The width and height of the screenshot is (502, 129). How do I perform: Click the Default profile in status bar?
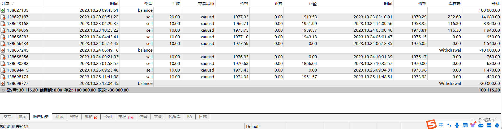click(253, 127)
